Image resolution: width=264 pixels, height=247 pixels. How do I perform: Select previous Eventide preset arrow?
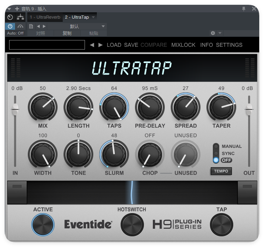click(x=92, y=45)
